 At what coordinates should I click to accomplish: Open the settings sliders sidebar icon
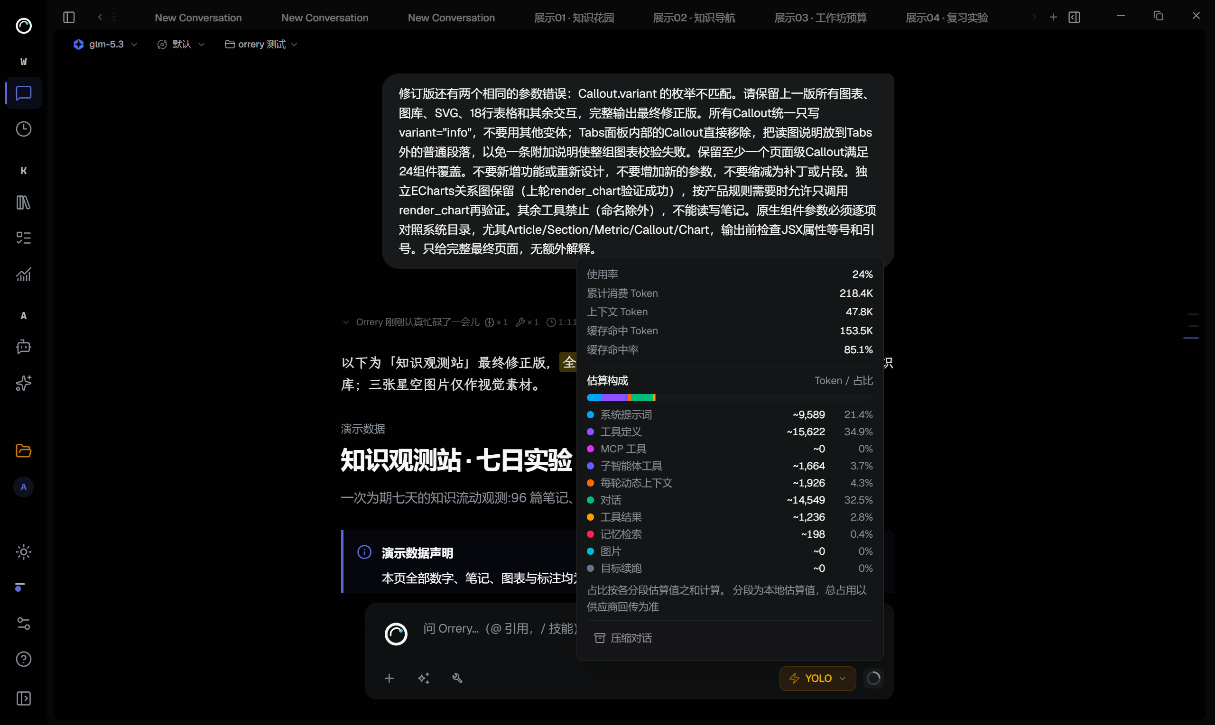point(23,624)
